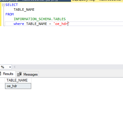Open the zoom percentage dropdown

[10, 67]
